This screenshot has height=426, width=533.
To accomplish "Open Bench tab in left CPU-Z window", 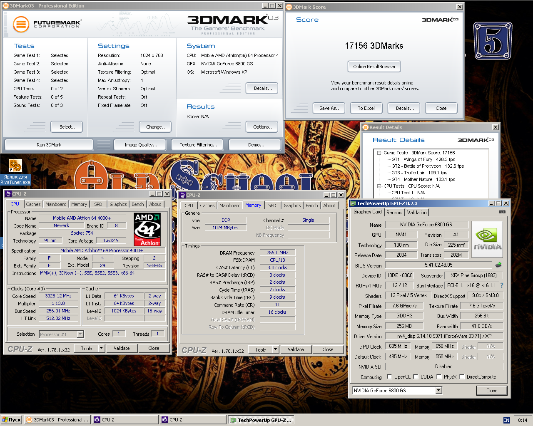I will tap(138, 204).
